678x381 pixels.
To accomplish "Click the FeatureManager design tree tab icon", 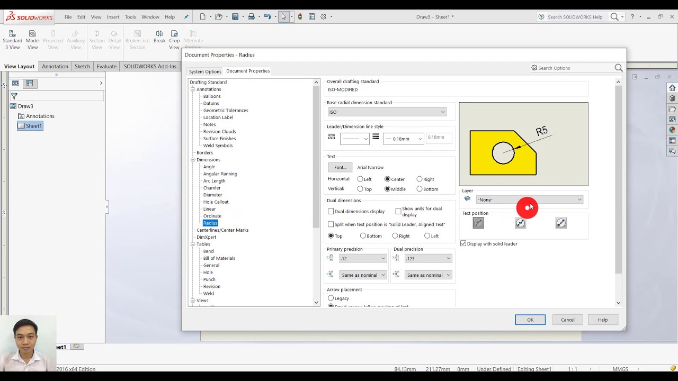I will pyautogui.click(x=15, y=83).
